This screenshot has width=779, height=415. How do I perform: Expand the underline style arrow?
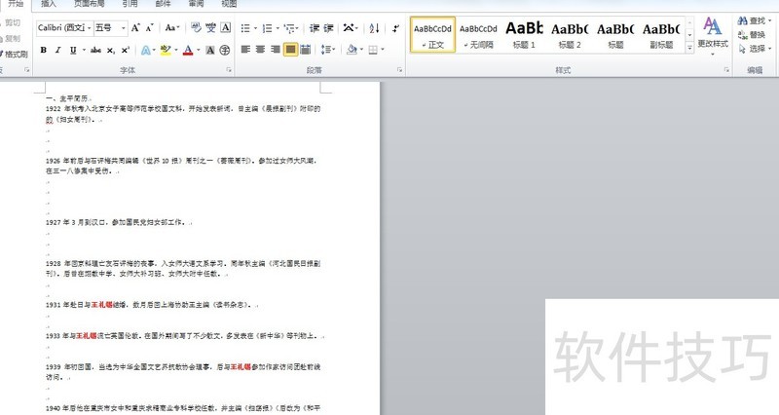pos(84,51)
